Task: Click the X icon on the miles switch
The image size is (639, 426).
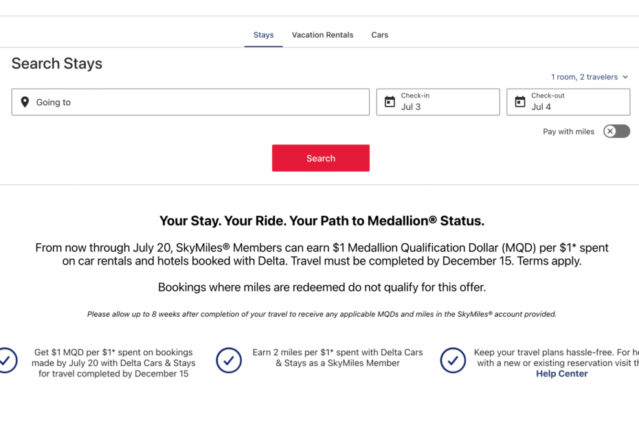Action: (x=610, y=131)
